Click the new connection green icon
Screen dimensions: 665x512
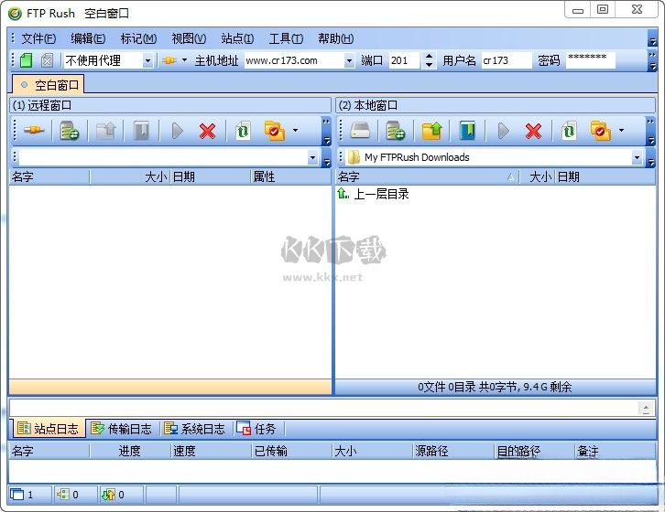click(x=27, y=60)
